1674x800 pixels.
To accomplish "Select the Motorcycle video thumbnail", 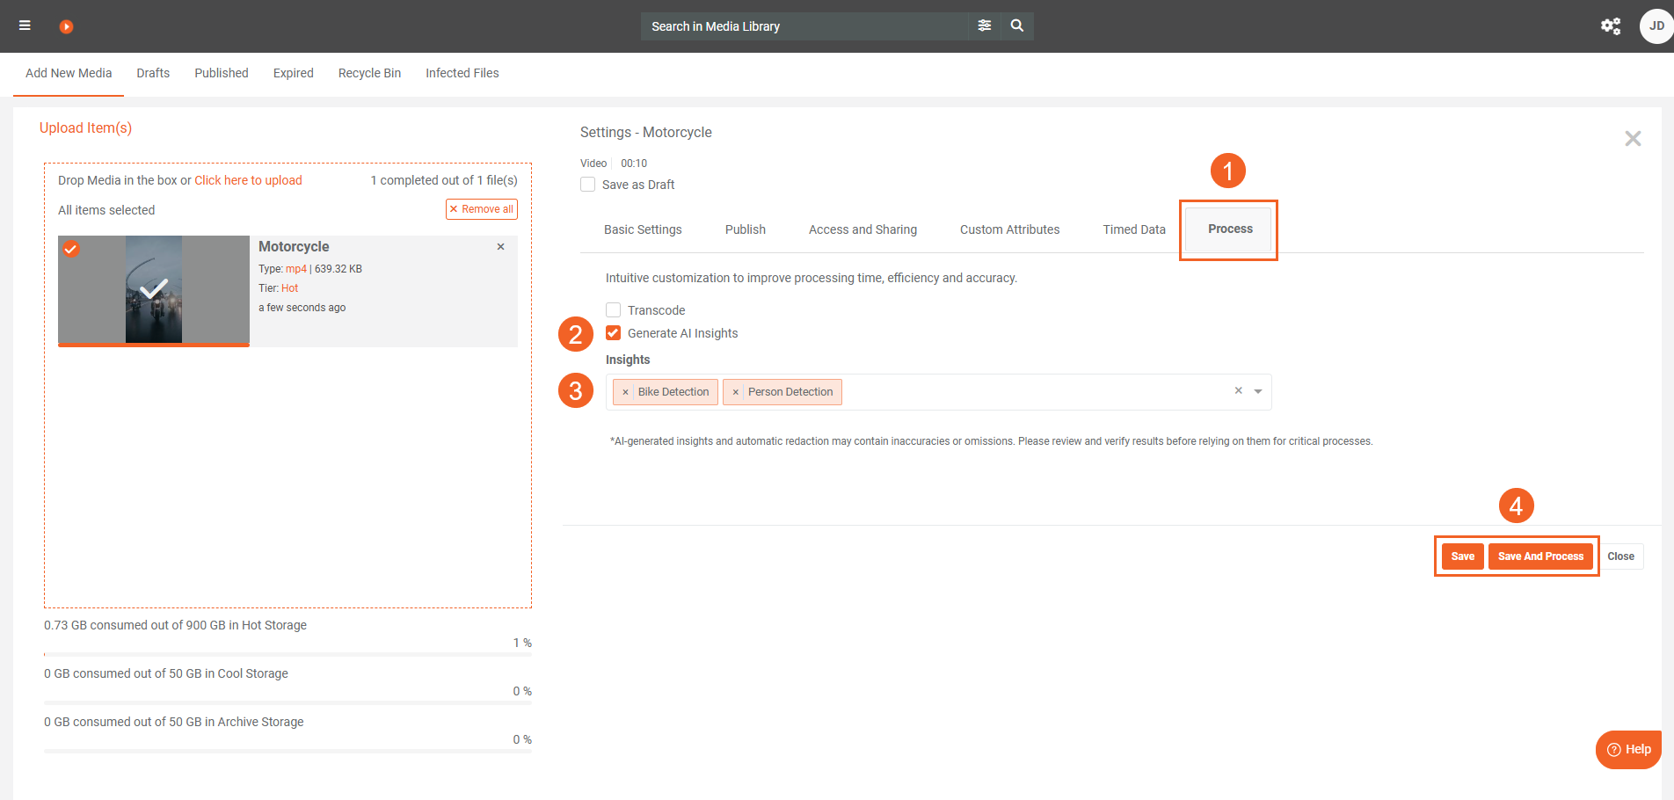I will [x=154, y=289].
